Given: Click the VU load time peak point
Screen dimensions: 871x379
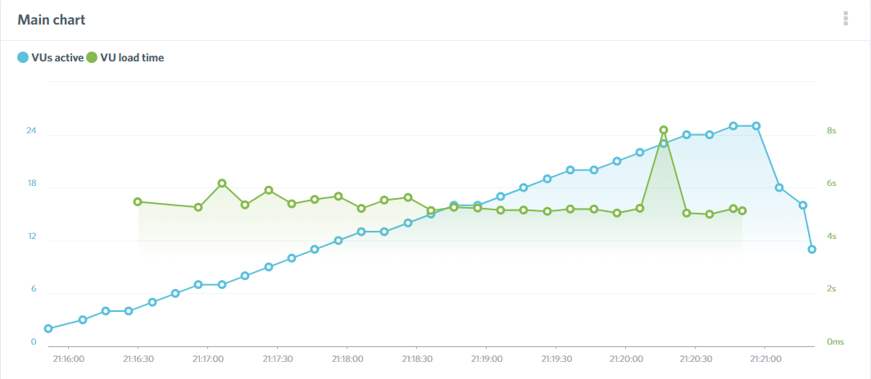Looking at the screenshot, I should coord(664,130).
